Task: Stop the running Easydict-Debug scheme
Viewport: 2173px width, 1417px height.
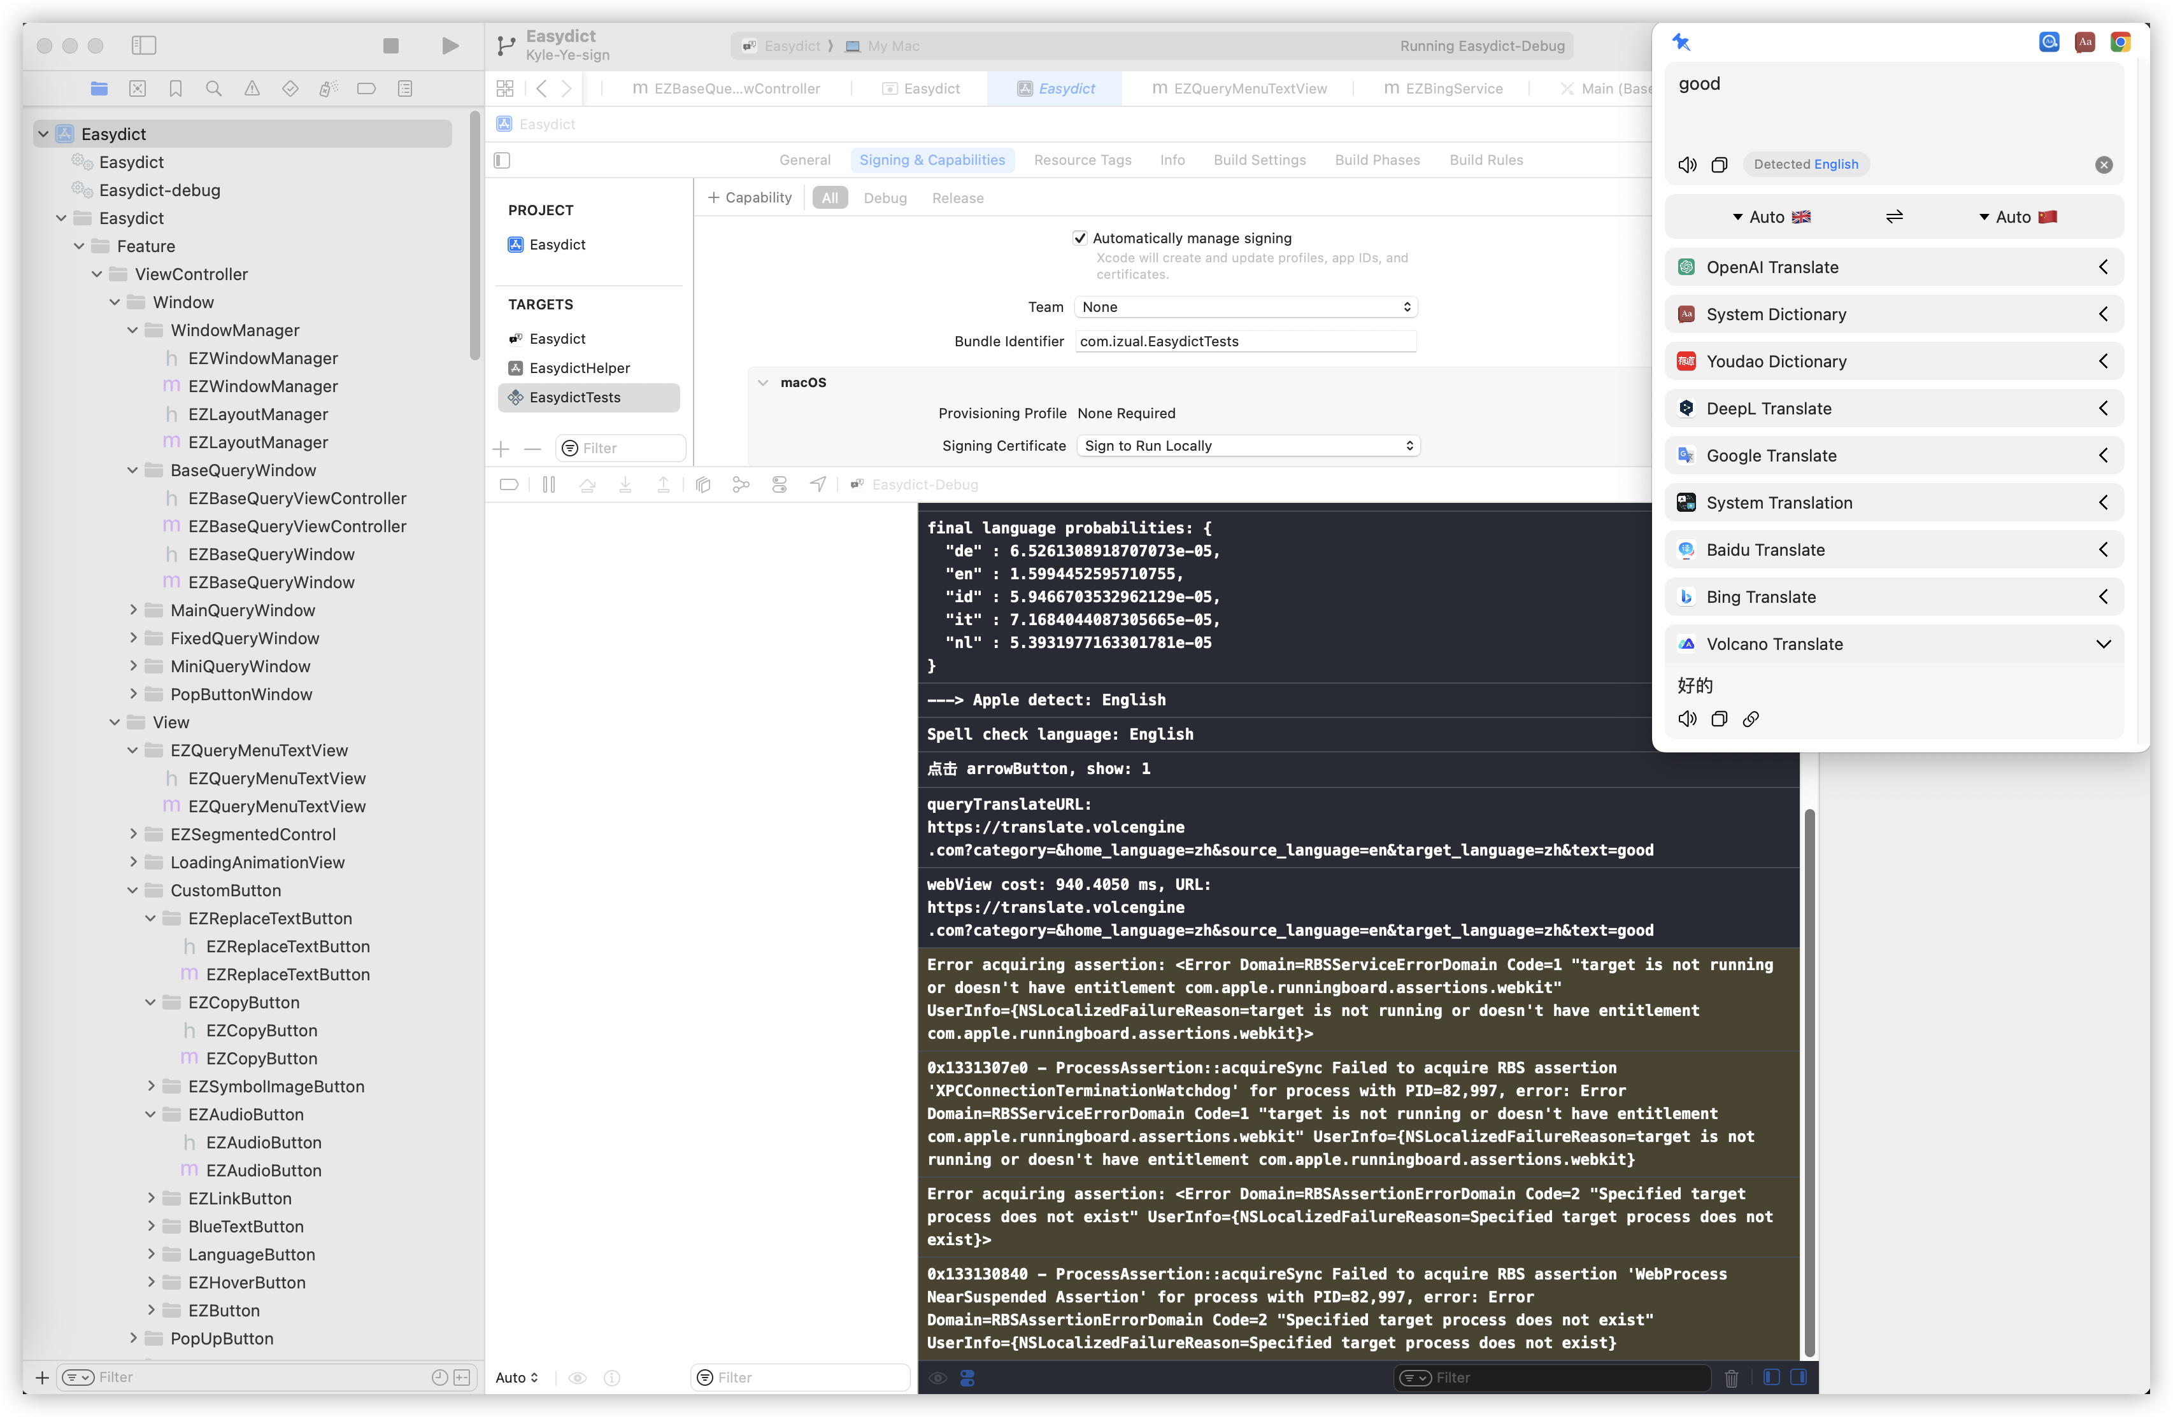Action: point(391,46)
